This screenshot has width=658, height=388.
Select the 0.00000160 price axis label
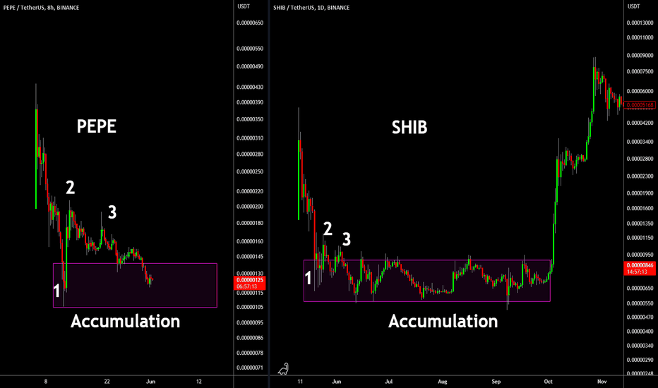click(x=250, y=241)
